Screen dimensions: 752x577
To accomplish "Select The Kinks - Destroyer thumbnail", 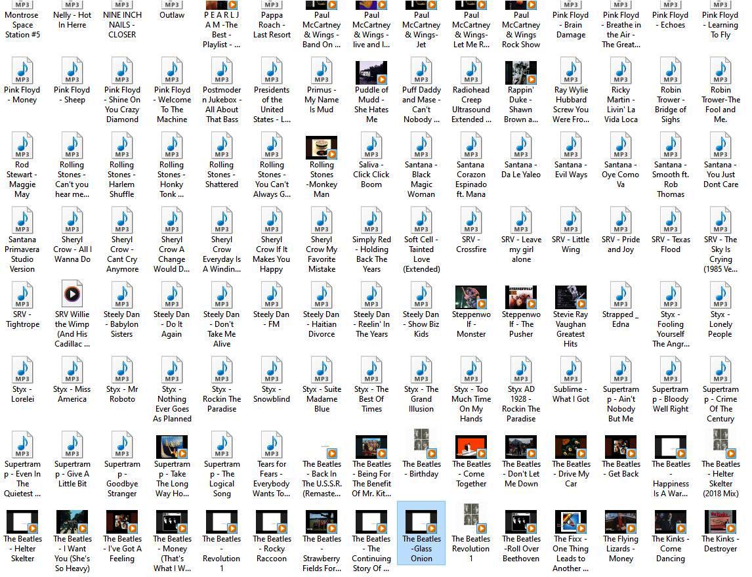I will coord(721,521).
